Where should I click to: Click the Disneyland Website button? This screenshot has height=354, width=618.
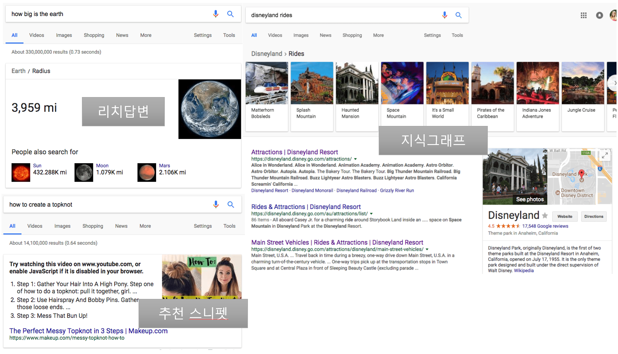point(565,216)
